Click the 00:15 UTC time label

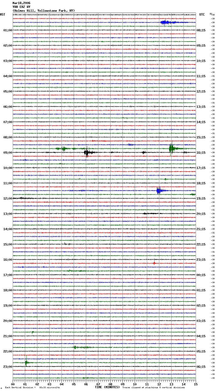tap(201, 275)
